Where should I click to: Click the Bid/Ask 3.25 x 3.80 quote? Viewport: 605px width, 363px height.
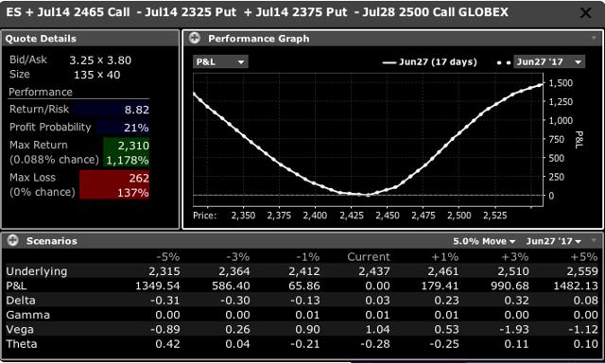click(100, 60)
